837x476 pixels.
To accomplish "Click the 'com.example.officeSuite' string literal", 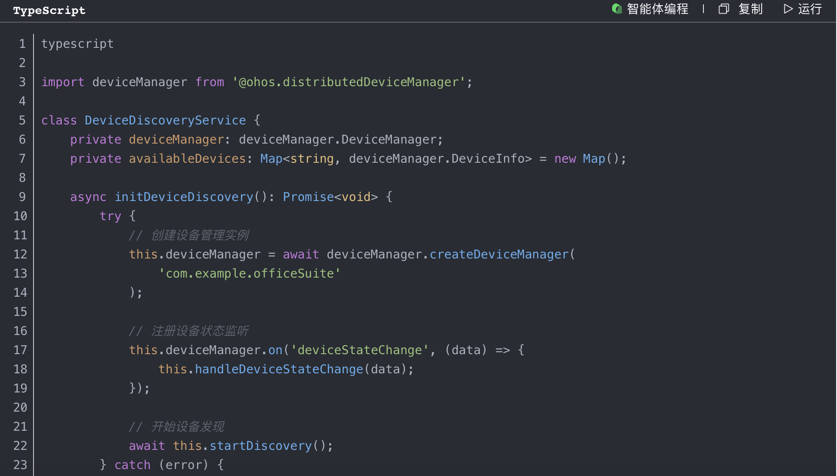I will (x=249, y=274).
